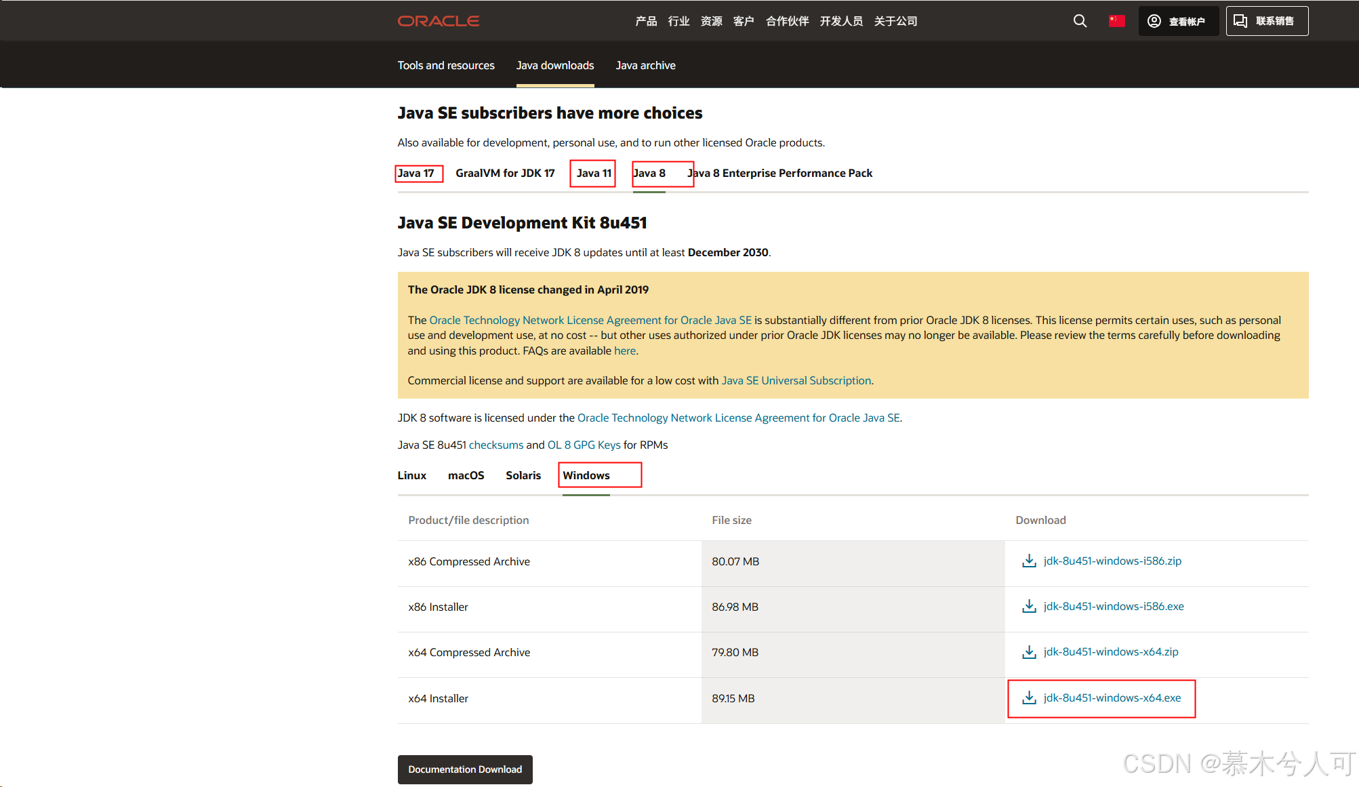Screen dimensions: 1359x787
Task: Open the 资源 menu
Action: 711,21
